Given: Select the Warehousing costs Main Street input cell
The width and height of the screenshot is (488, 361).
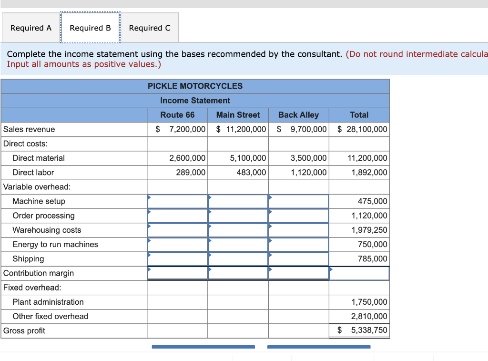Looking at the screenshot, I should tap(238, 230).
